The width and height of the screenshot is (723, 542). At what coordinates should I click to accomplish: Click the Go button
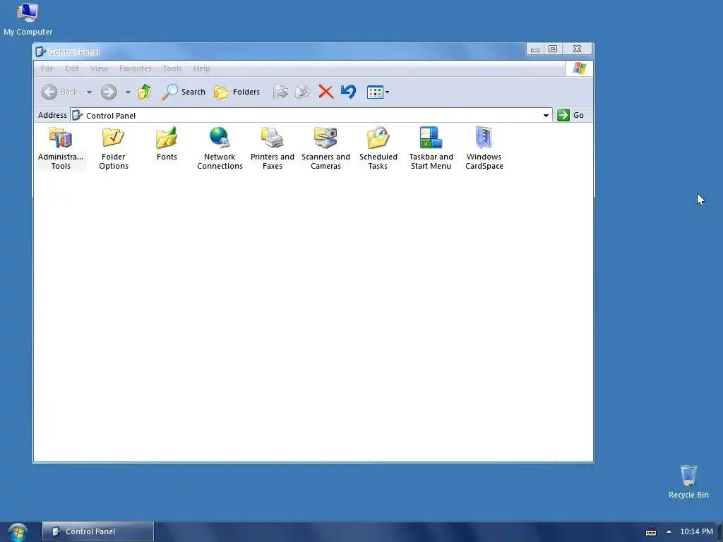point(570,115)
